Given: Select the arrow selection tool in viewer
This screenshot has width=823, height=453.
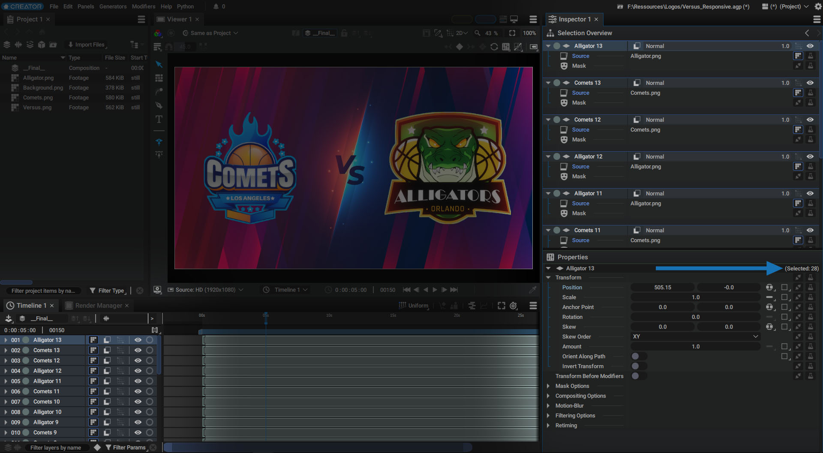Looking at the screenshot, I should coord(159,64).
